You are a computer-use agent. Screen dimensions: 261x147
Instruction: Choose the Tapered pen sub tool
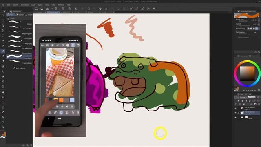[x=19, y=62]
